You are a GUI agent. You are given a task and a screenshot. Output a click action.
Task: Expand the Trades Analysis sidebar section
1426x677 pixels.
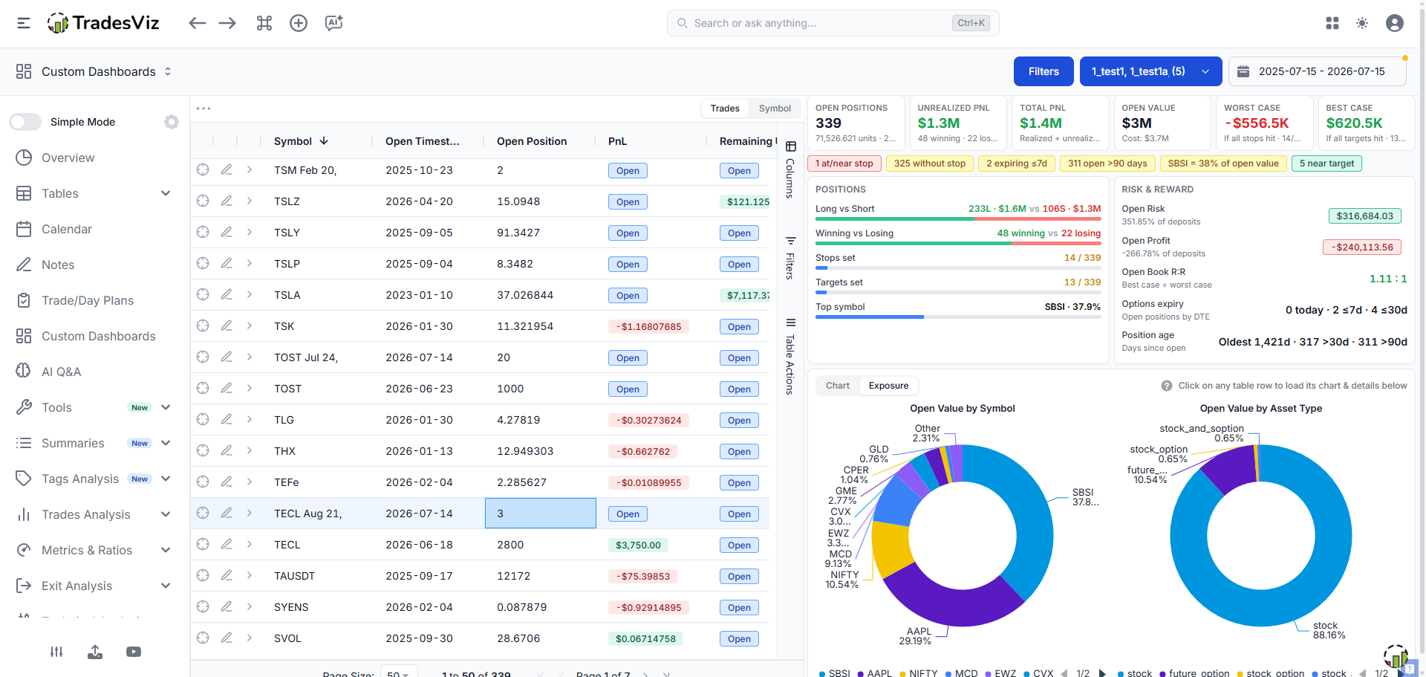(x=166, y=514)
